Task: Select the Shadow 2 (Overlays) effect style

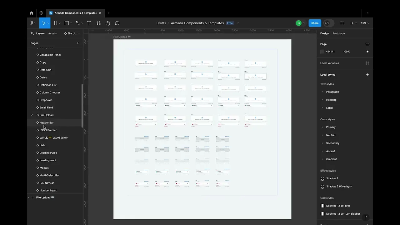Action: point(339,187)
